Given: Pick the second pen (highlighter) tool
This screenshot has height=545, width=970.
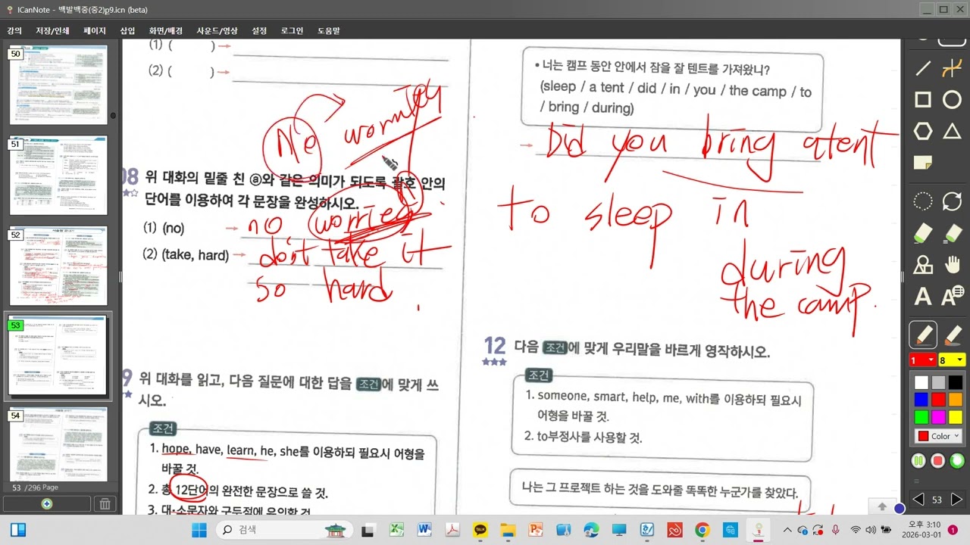Looking at the screenshot, I should [953, 335].
